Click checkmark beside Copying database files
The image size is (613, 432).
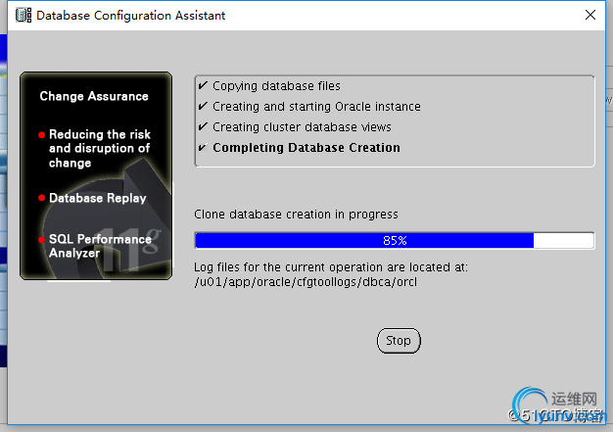pyautogui.click(x=203, y=85)
